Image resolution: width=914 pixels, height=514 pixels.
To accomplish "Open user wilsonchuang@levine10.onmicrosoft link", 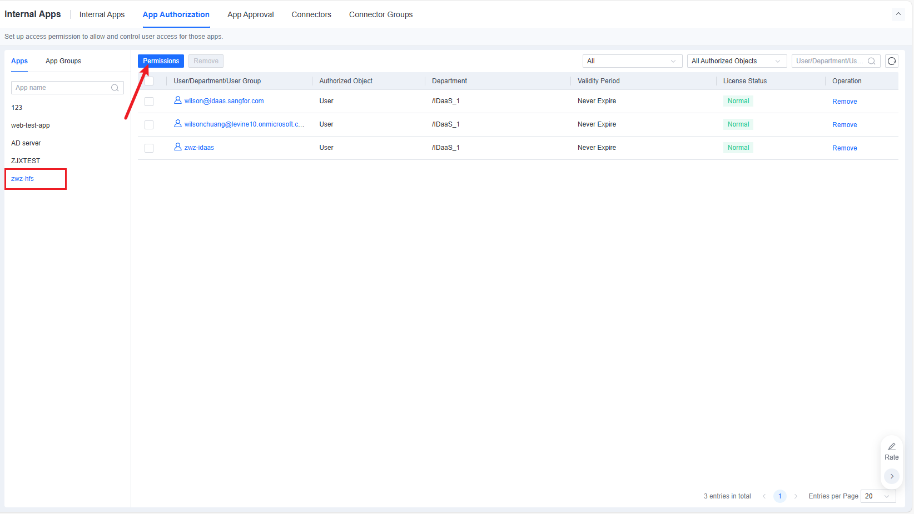I will pyautogui.click(x=244, y=124).
